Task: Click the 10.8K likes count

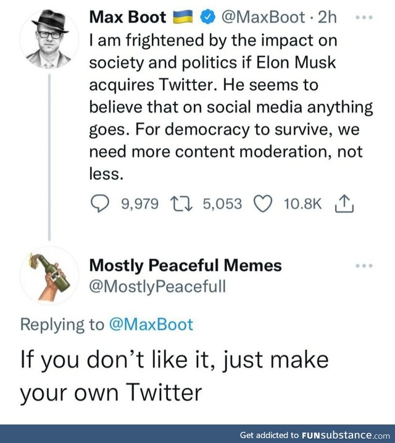Action: [302, 204]
